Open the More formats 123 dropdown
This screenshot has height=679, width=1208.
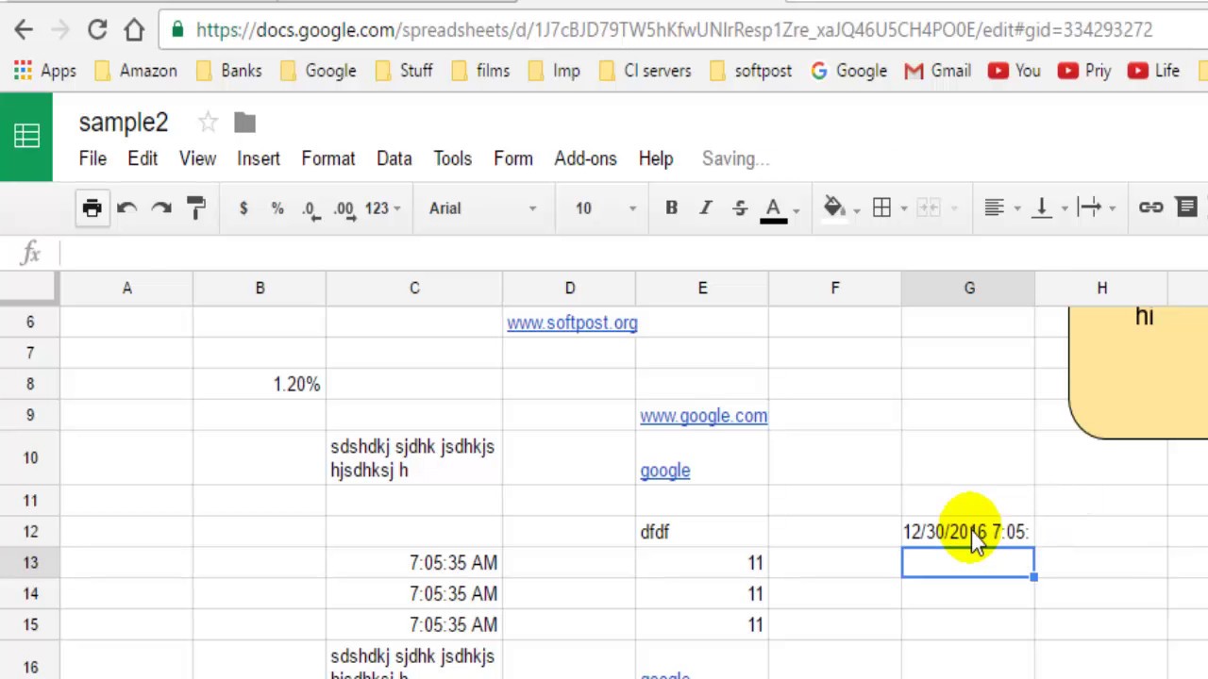[x=382, y=207]
